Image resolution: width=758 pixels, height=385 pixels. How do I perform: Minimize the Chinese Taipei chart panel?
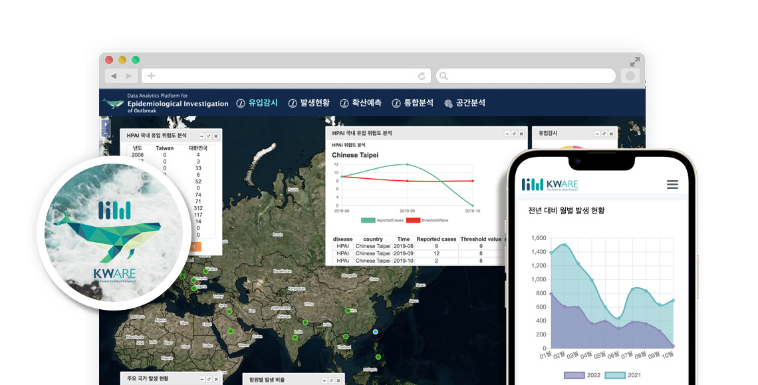[507, 134]
